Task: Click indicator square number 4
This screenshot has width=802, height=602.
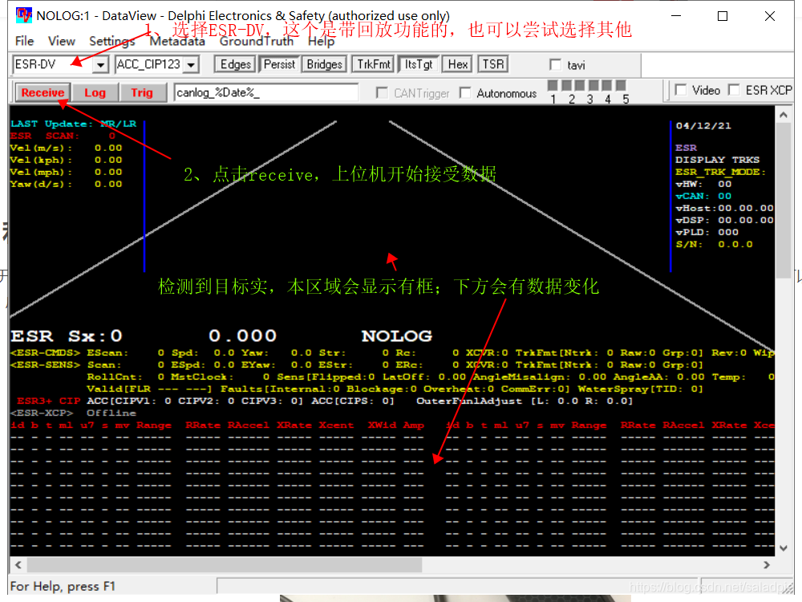Action: (x=607, y=85)
